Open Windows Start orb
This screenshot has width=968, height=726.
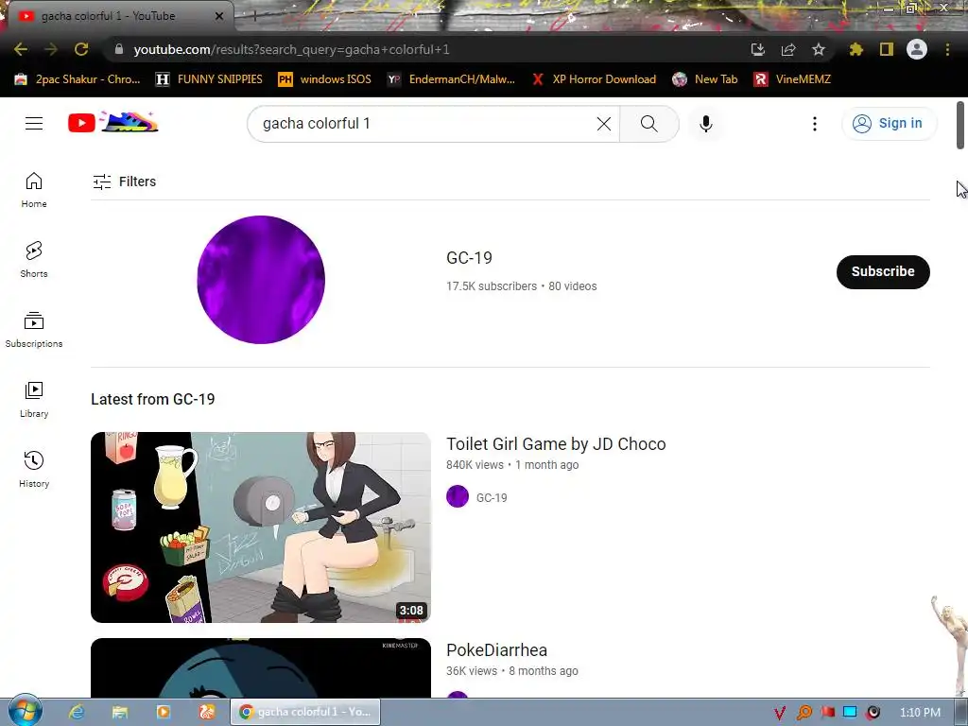[x=26, y=711]
